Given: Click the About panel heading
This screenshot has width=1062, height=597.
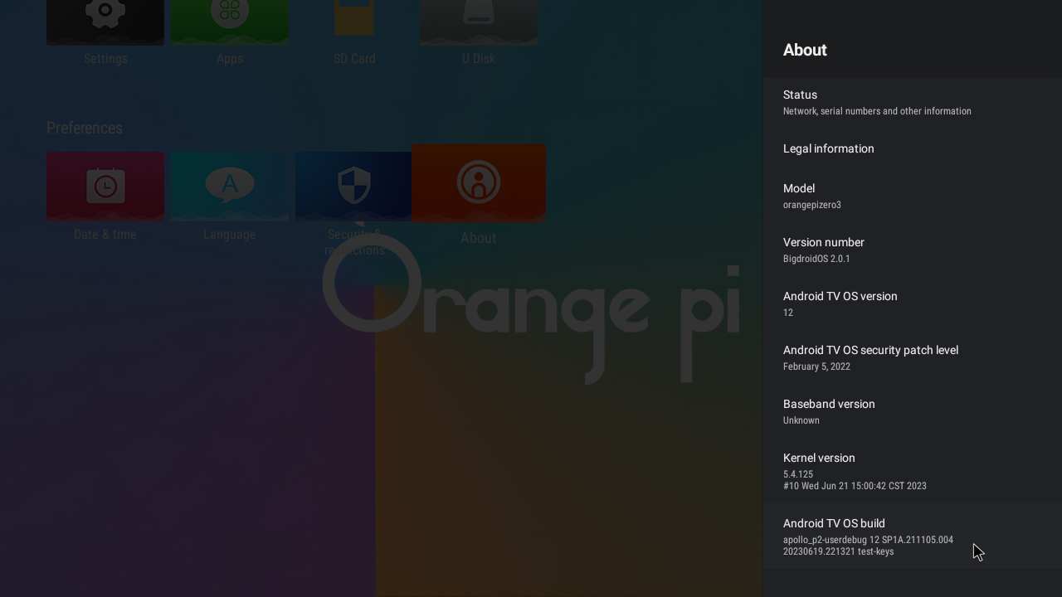Looking at the screenshot, I should pos(805,50).
